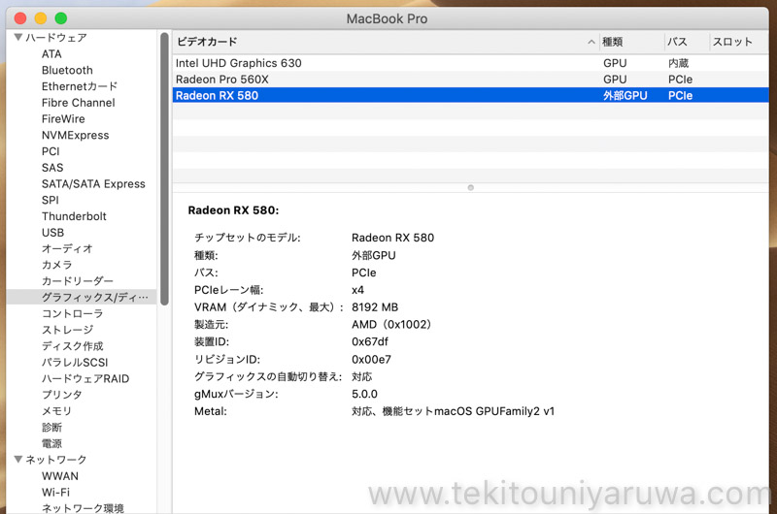Select グラフィックス/ディ… sidebar entry
Screen dimensions: 777x514
(x=82, y=297)
